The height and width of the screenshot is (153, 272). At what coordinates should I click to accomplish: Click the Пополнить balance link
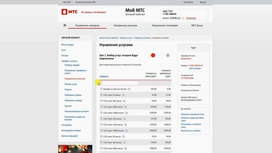tap(191, 18)
